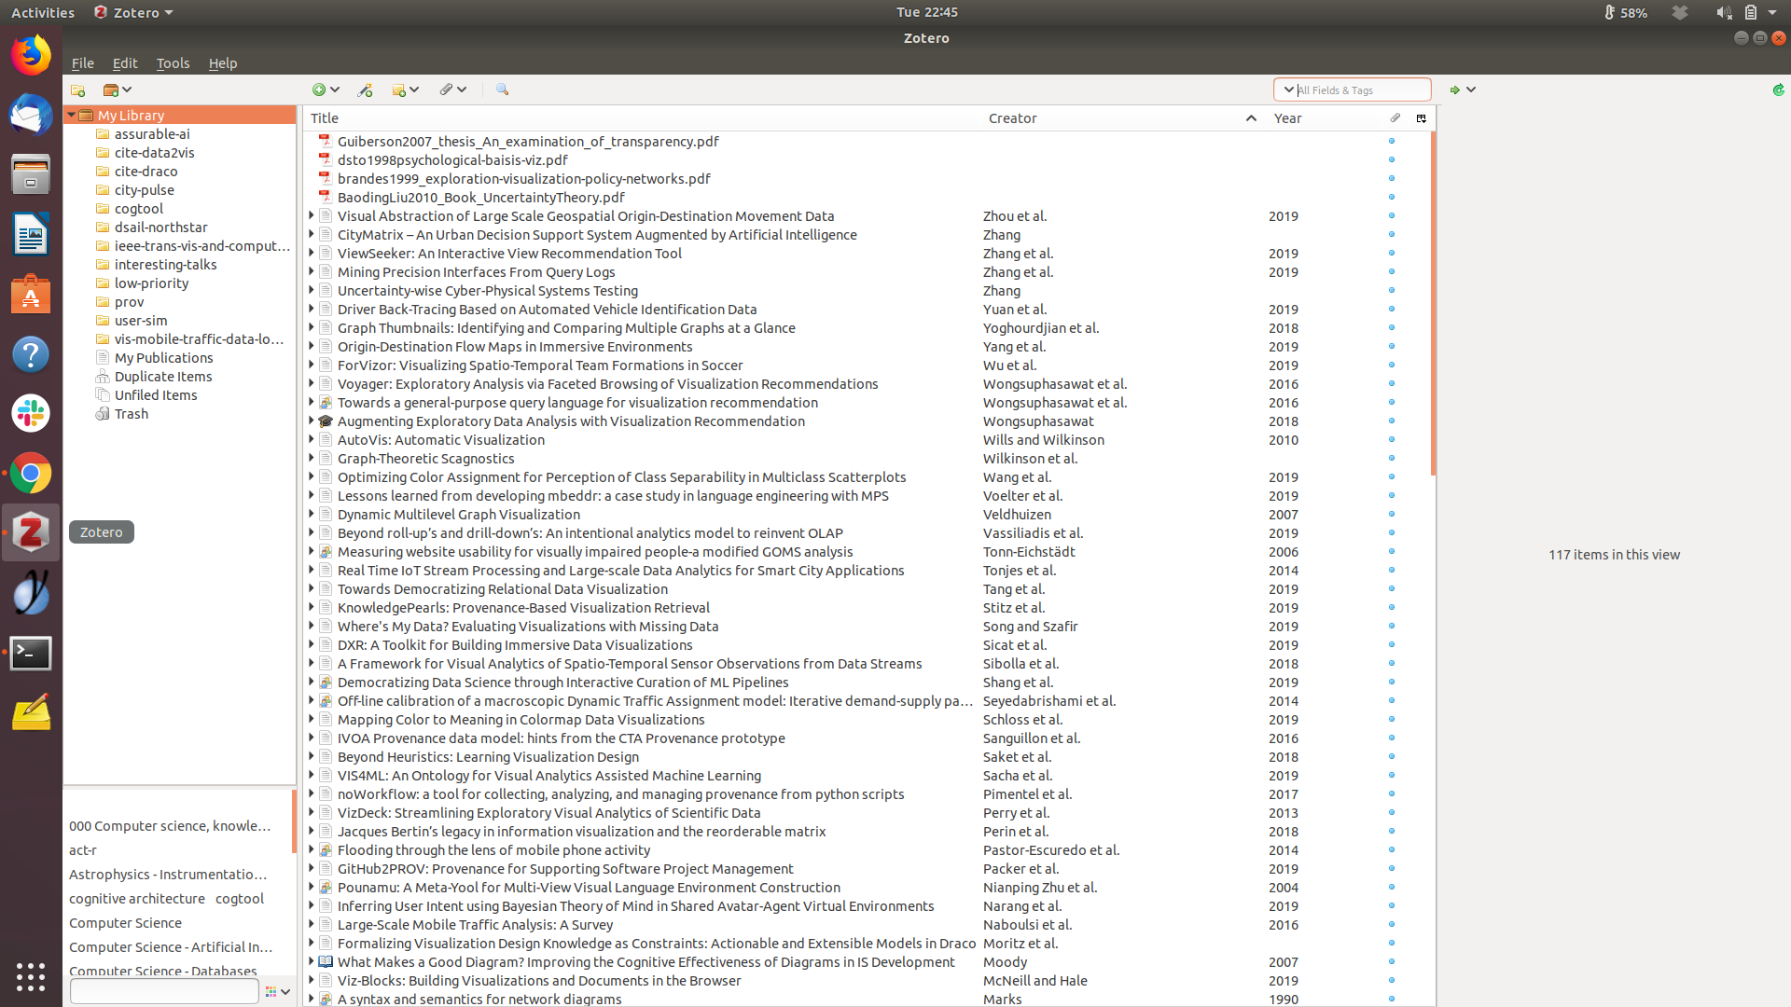
Task: Open the tag selector actions menu
Action: [277, 992]
